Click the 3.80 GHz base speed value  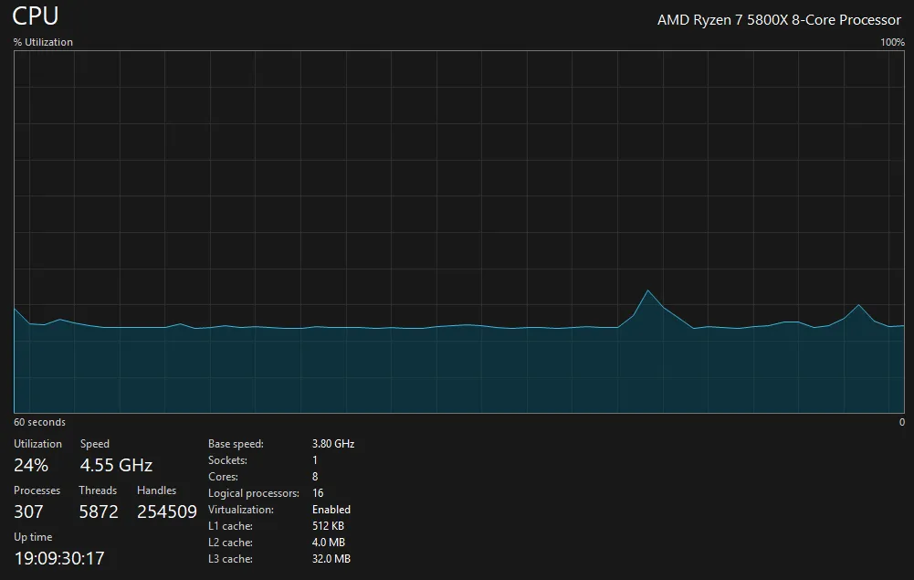tap(332, 444)
